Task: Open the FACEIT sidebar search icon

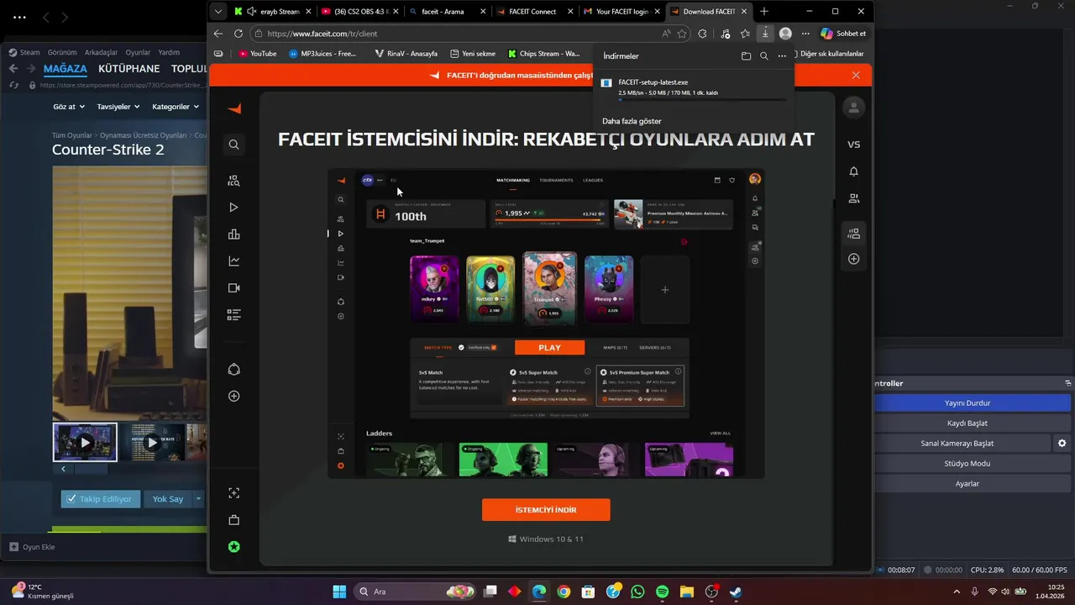Action: (233, 145)
